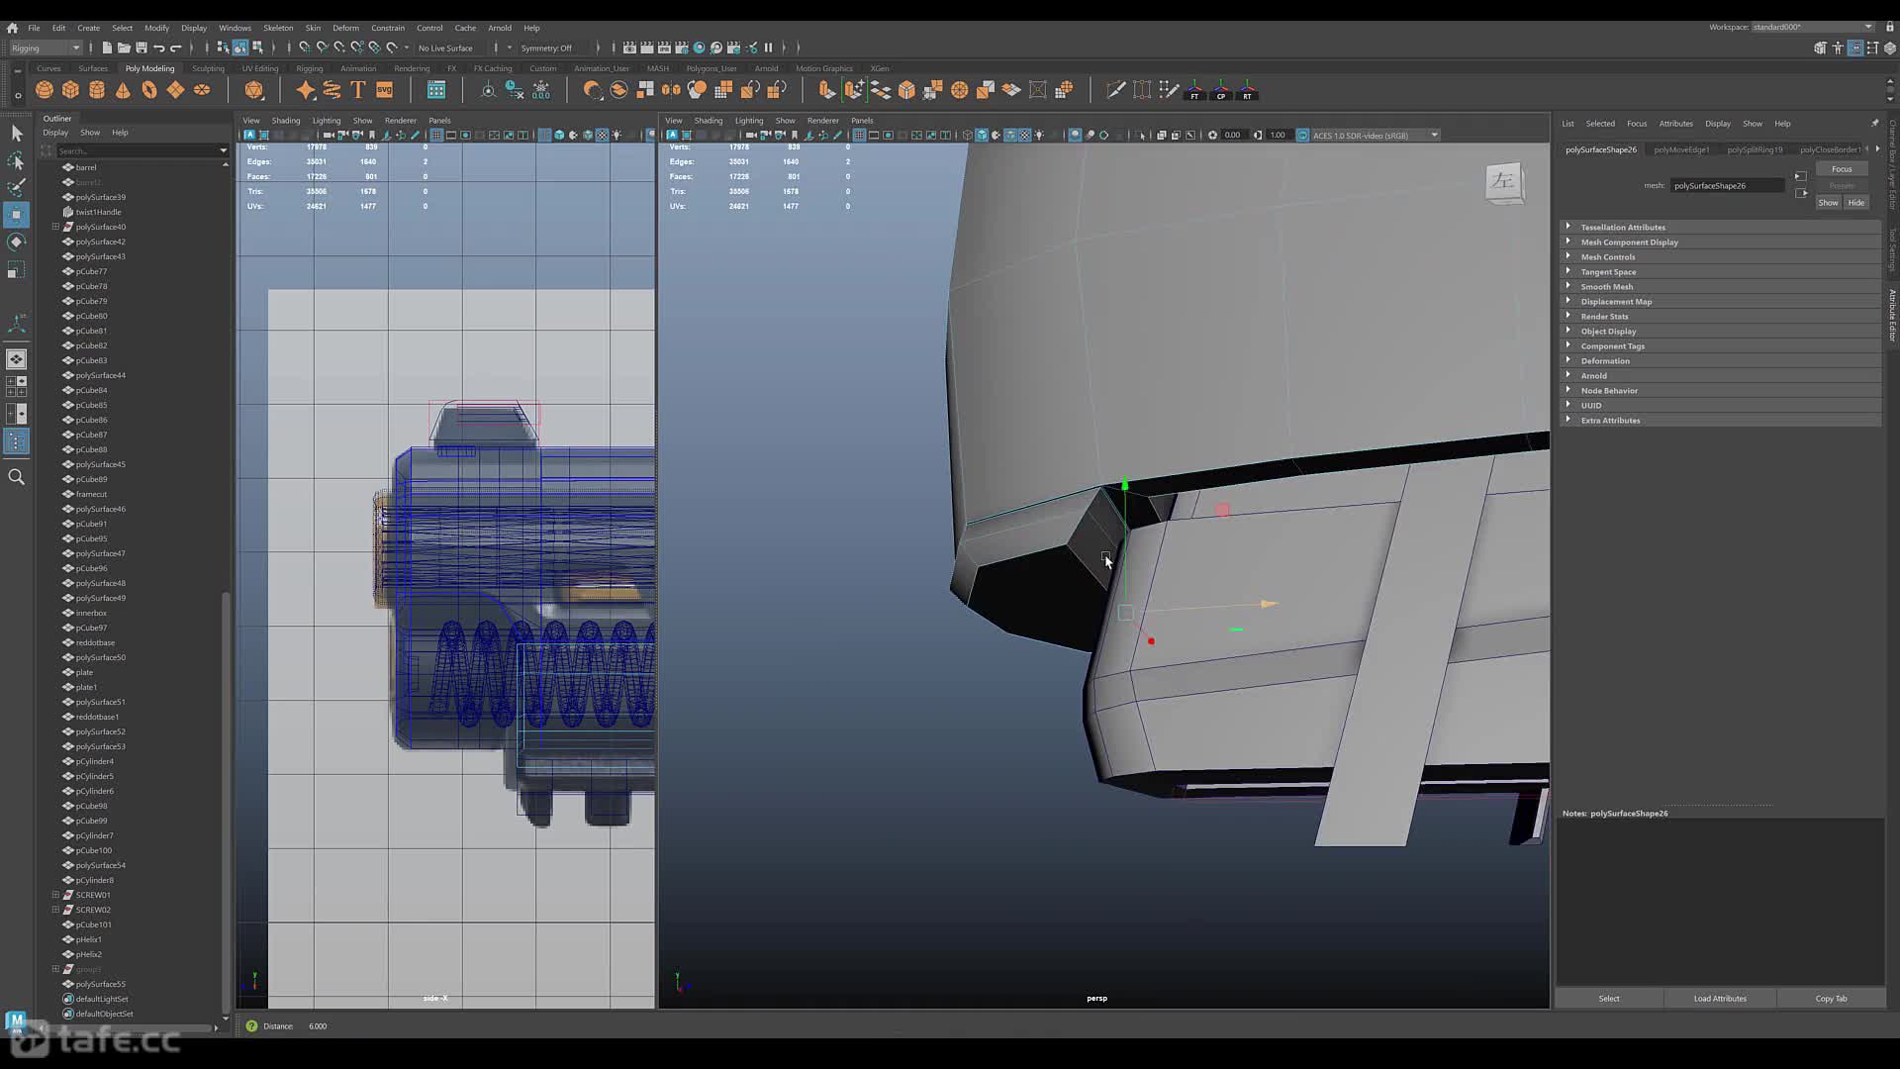Toggle select-by-component mode in status line

(x=257, y=48)
